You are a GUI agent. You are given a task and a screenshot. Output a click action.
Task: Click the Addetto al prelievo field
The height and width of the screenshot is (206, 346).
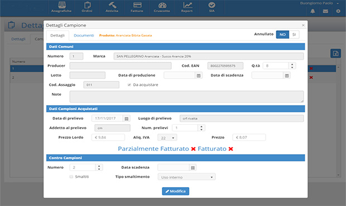[x=112, y=128]
